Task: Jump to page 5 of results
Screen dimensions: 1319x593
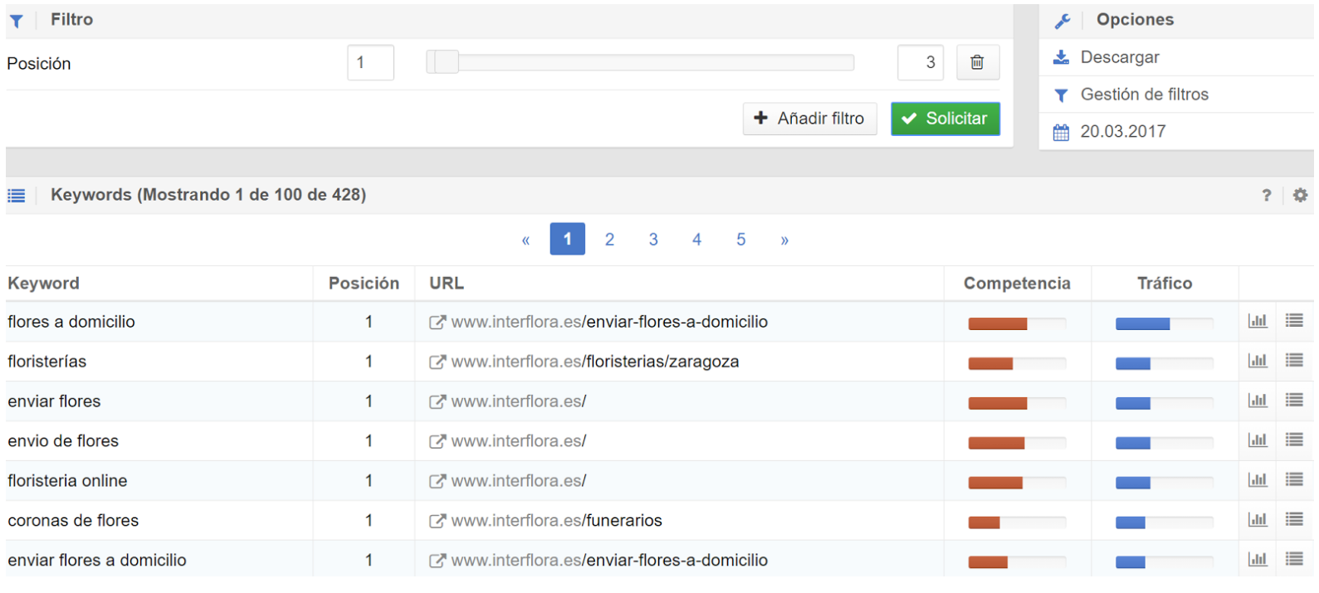Action: [740, 240]
